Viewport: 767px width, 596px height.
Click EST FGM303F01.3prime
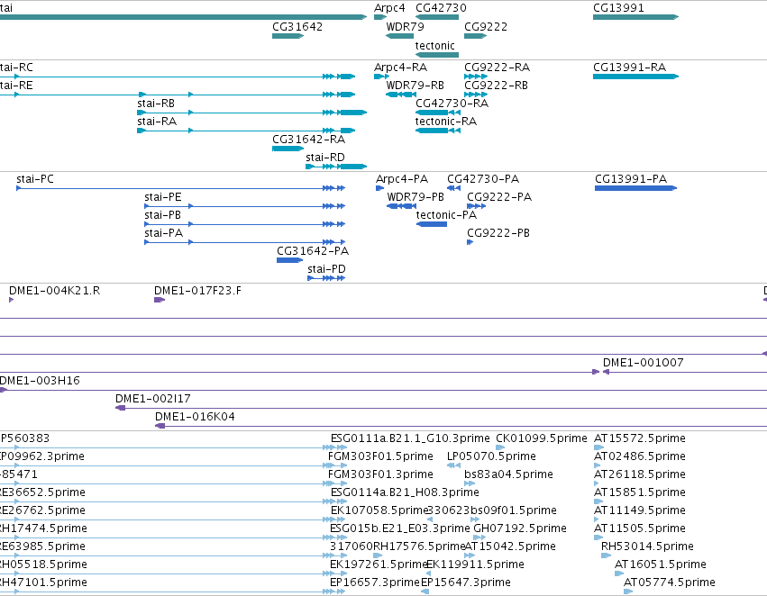tap(380, 474)
